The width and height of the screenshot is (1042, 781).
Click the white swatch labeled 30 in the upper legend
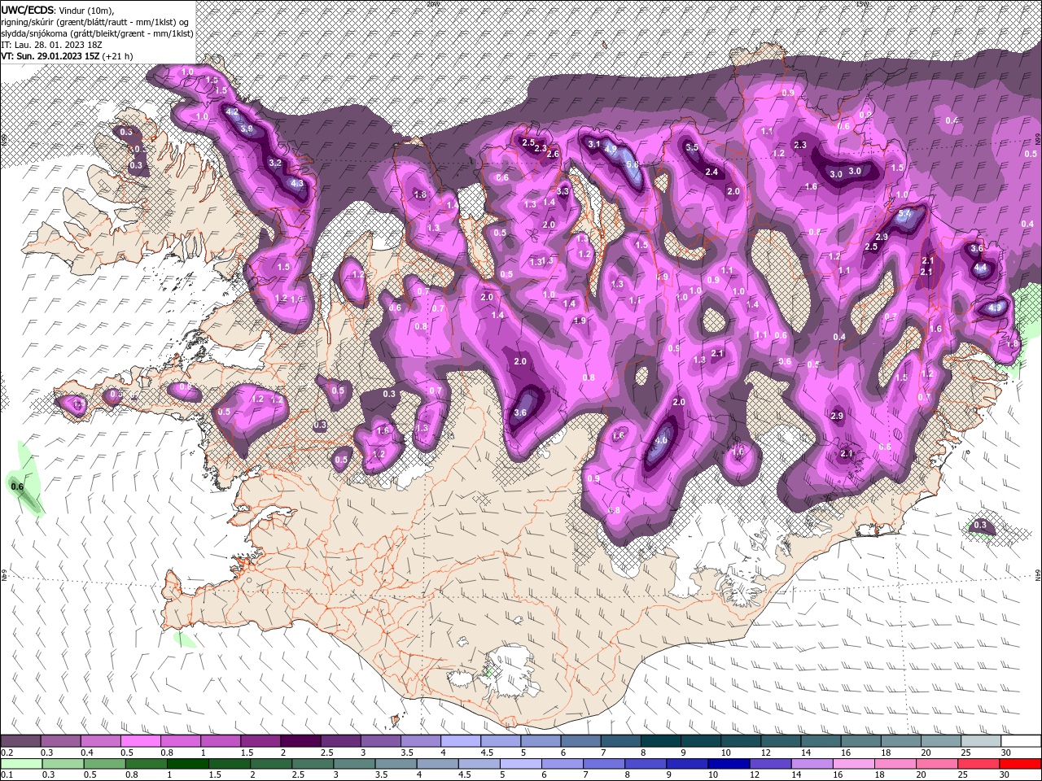[1021, 741]
